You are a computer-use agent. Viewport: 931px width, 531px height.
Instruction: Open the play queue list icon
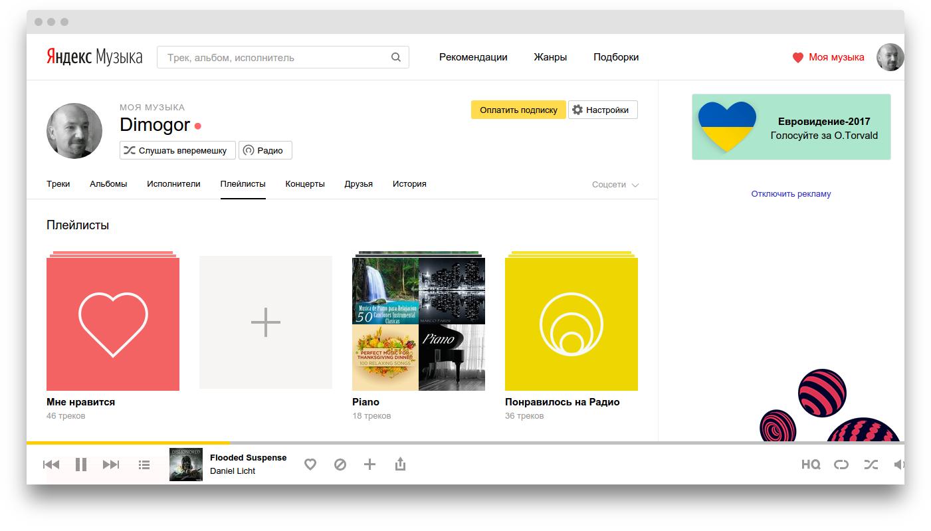pyautogui.click(x=144, y=465)
